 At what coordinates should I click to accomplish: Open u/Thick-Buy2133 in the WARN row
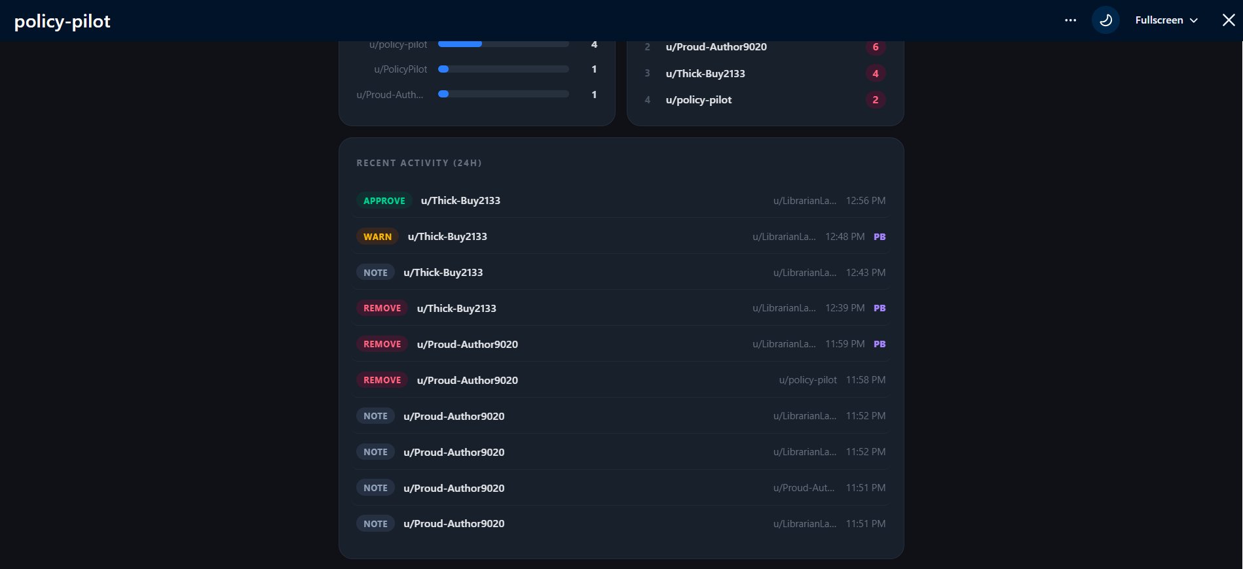[x=447, y=237]
